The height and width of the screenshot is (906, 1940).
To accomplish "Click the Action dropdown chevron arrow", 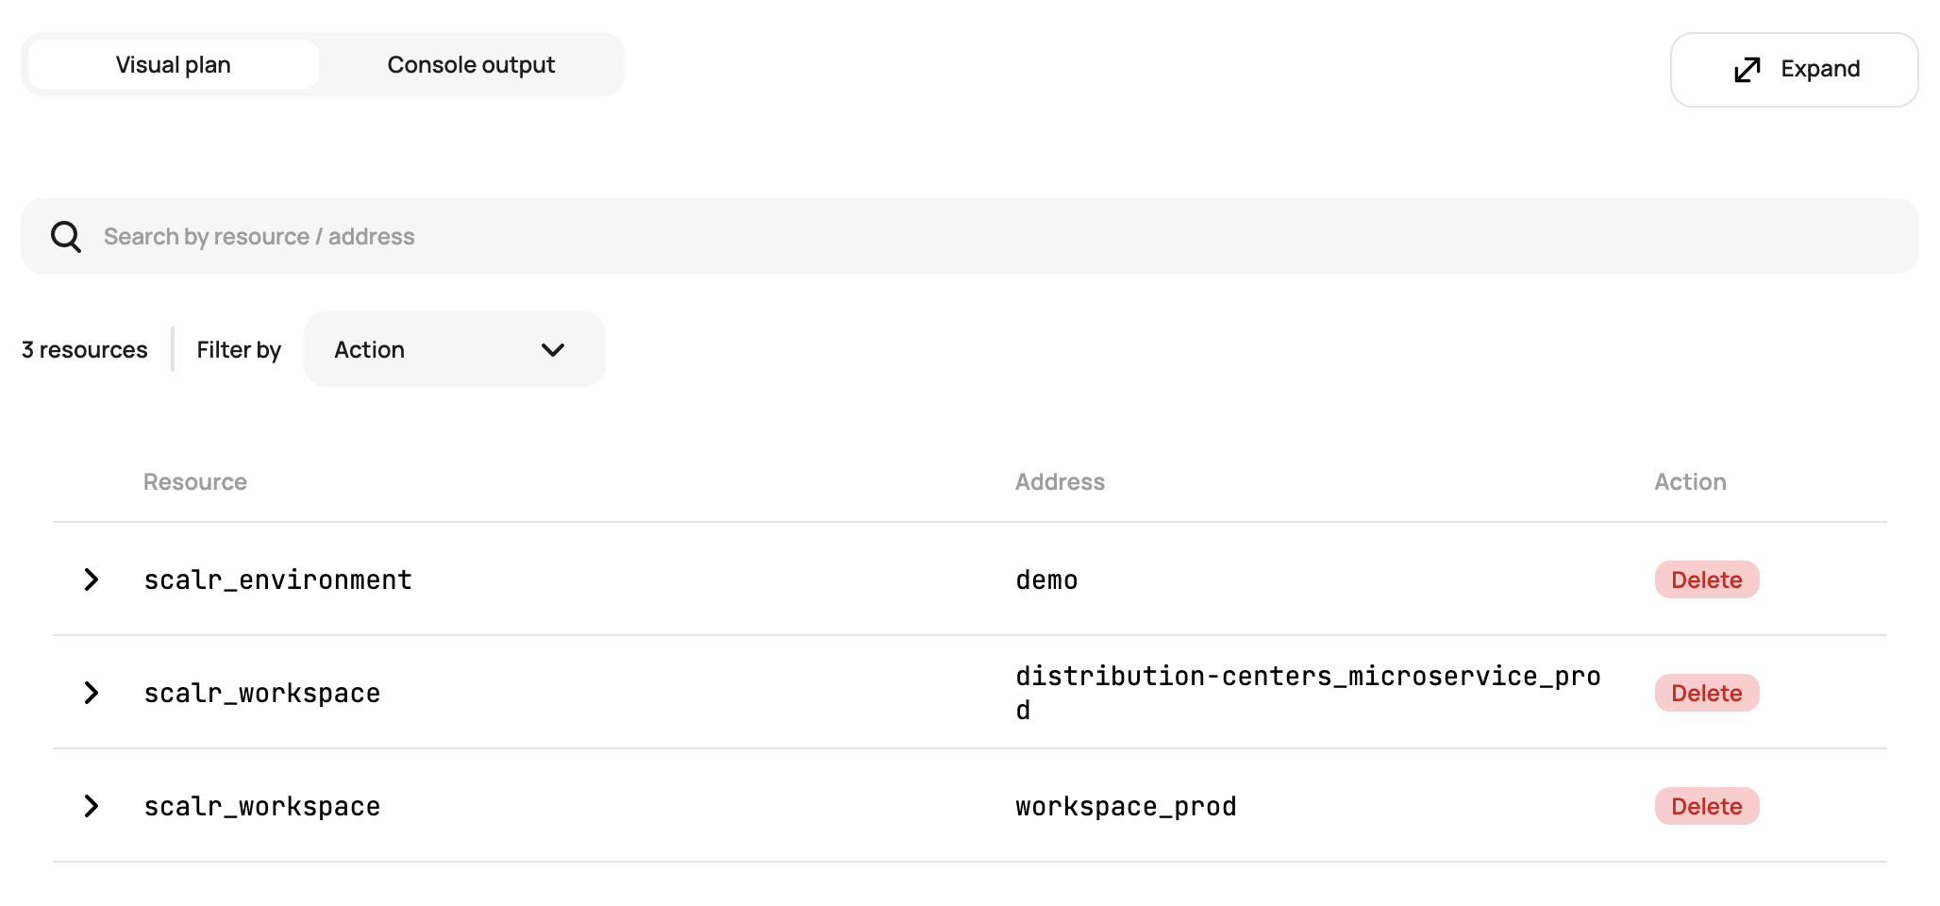I will pyautogui.click(x=553, y=350).
